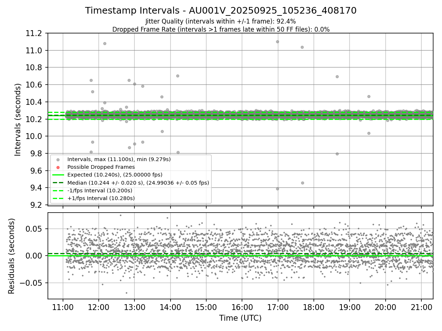442x331 pixels.
Task: Click the dark green dashed line sample beside 'Median'
Action: pos(58,183)
